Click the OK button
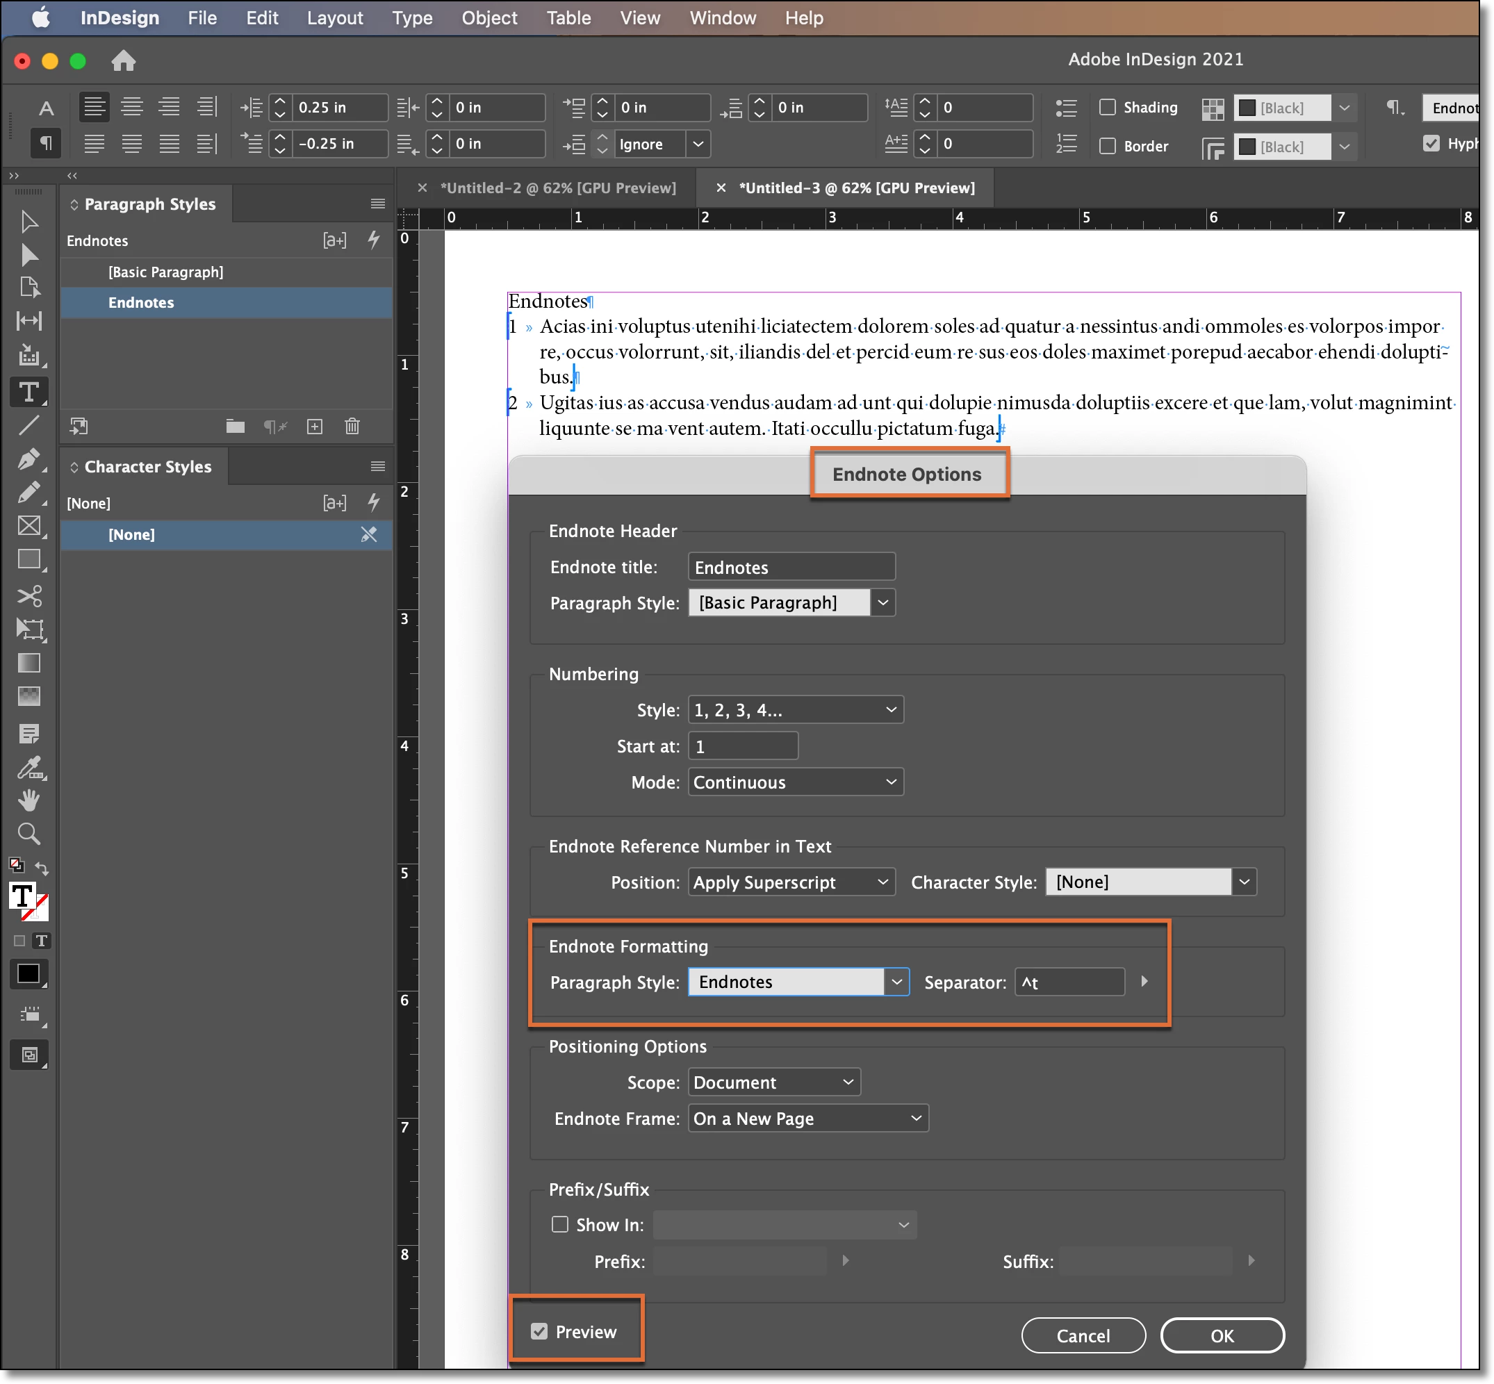 tap(1222, 1335)
